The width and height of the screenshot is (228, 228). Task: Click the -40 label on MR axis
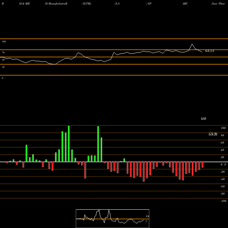[x=223, y=179]
